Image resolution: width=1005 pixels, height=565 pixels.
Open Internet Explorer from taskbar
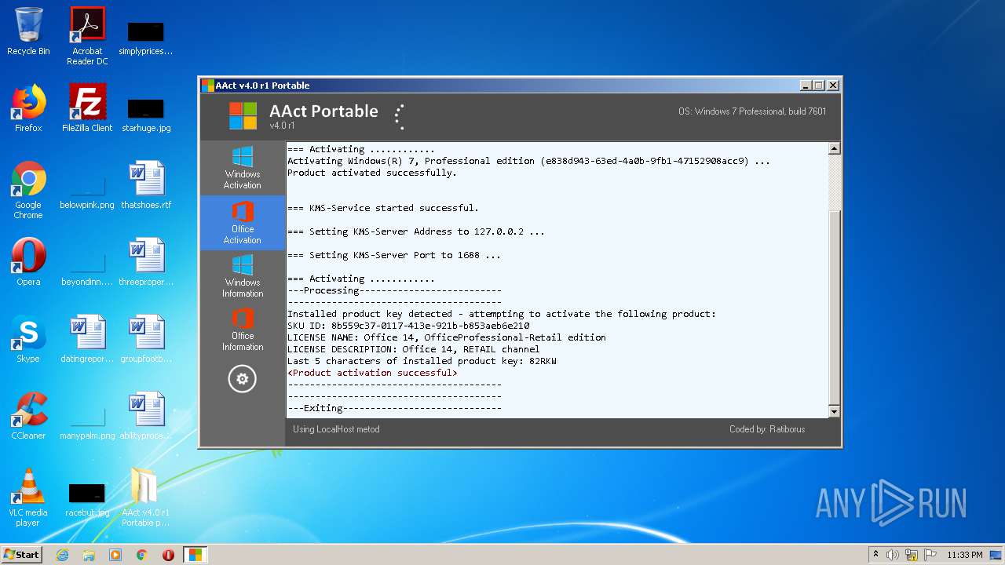click(x=62, y=555)
